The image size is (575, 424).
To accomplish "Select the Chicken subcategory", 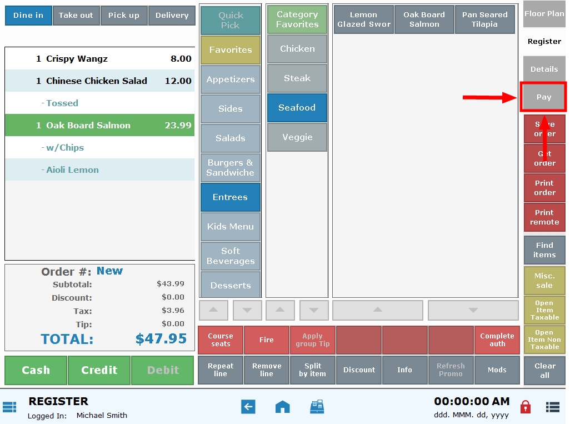I will point(297,49).
